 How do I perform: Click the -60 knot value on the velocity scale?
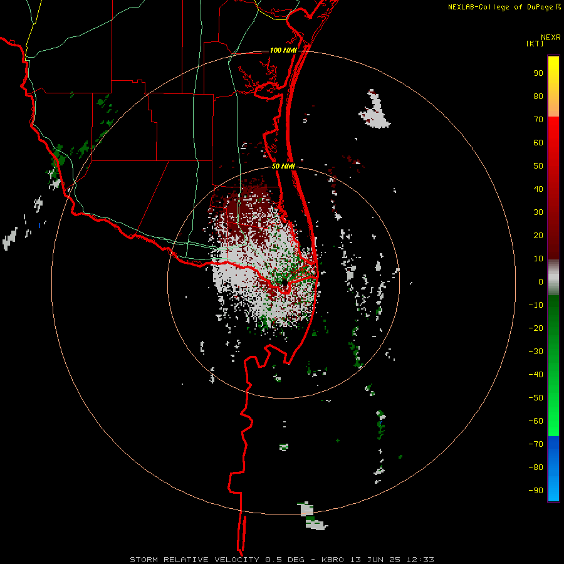coord(536,421)
